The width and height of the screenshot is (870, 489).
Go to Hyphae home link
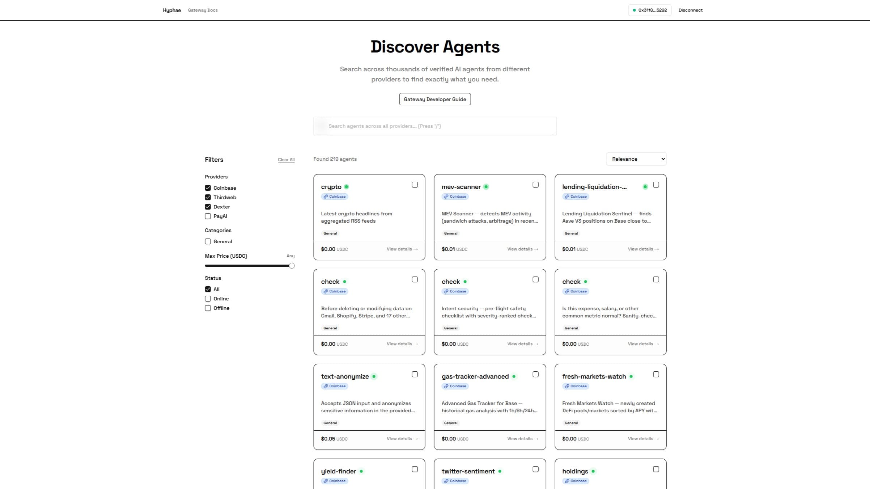point(171,10)
